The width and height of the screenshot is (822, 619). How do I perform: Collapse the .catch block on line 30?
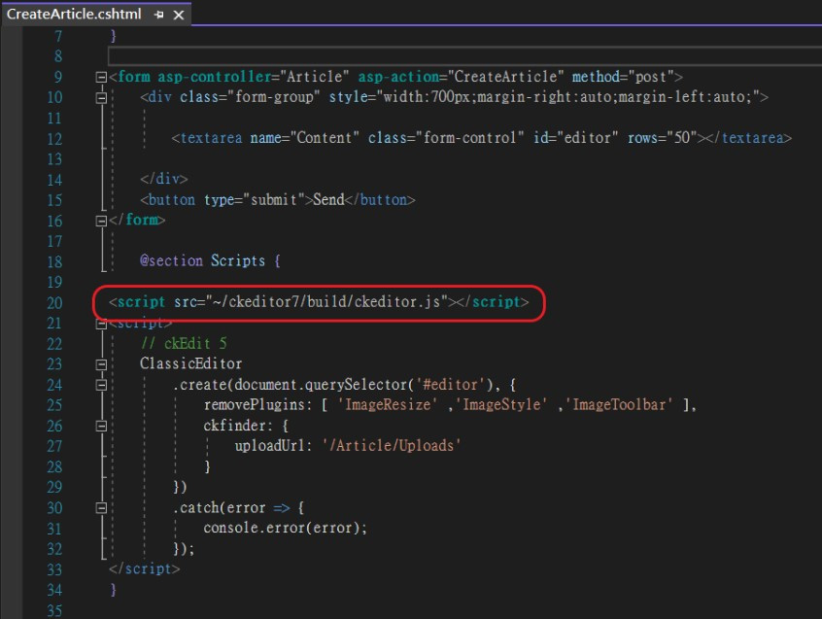[x=102, y=508]
